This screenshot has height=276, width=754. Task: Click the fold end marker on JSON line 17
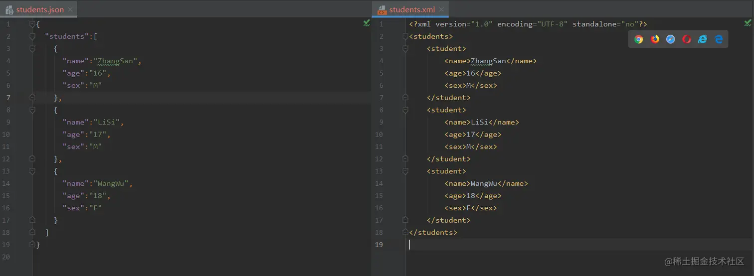click(32, 220)
